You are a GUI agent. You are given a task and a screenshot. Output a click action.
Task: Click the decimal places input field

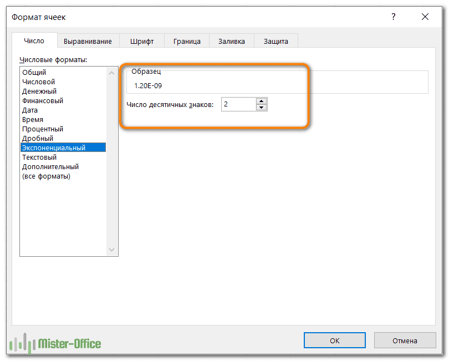(238, 104)
